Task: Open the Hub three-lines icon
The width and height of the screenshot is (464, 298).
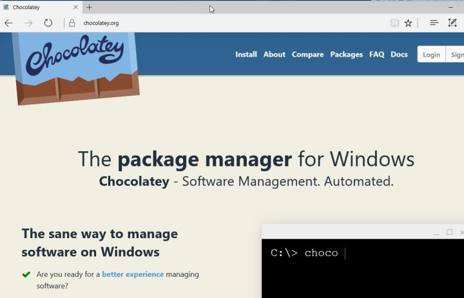Action: coord(434,23)
